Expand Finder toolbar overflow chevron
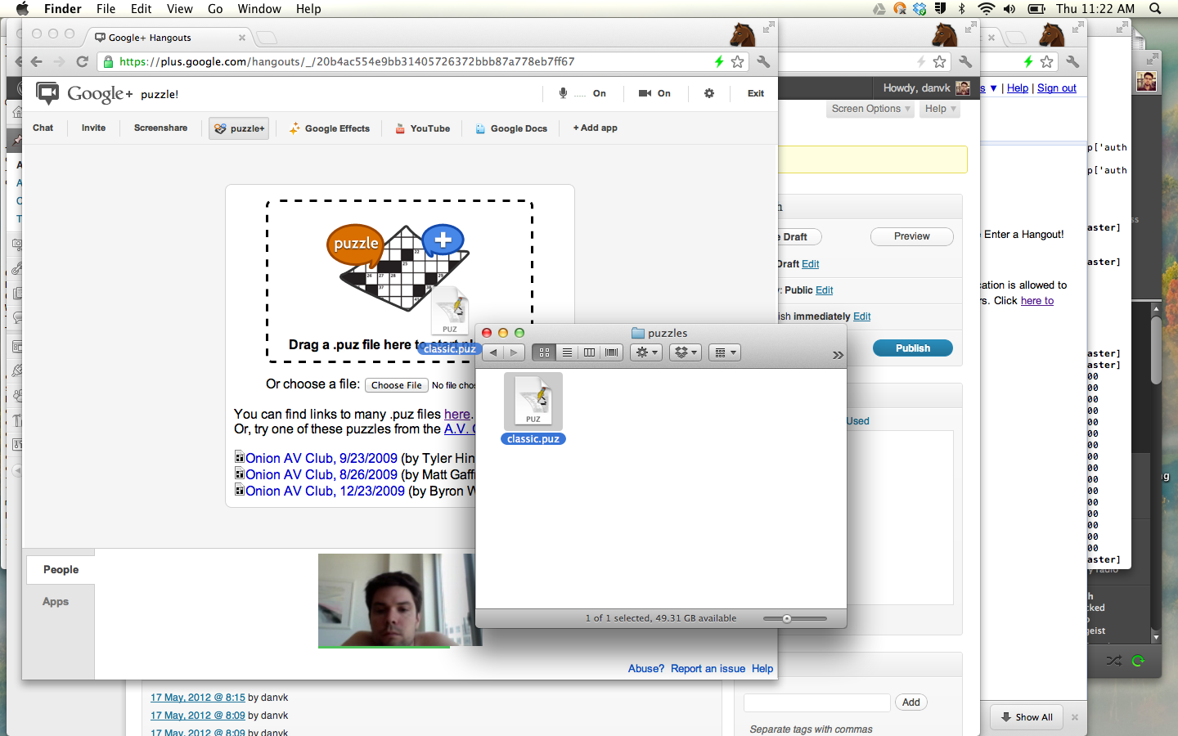 click(838, 355)
